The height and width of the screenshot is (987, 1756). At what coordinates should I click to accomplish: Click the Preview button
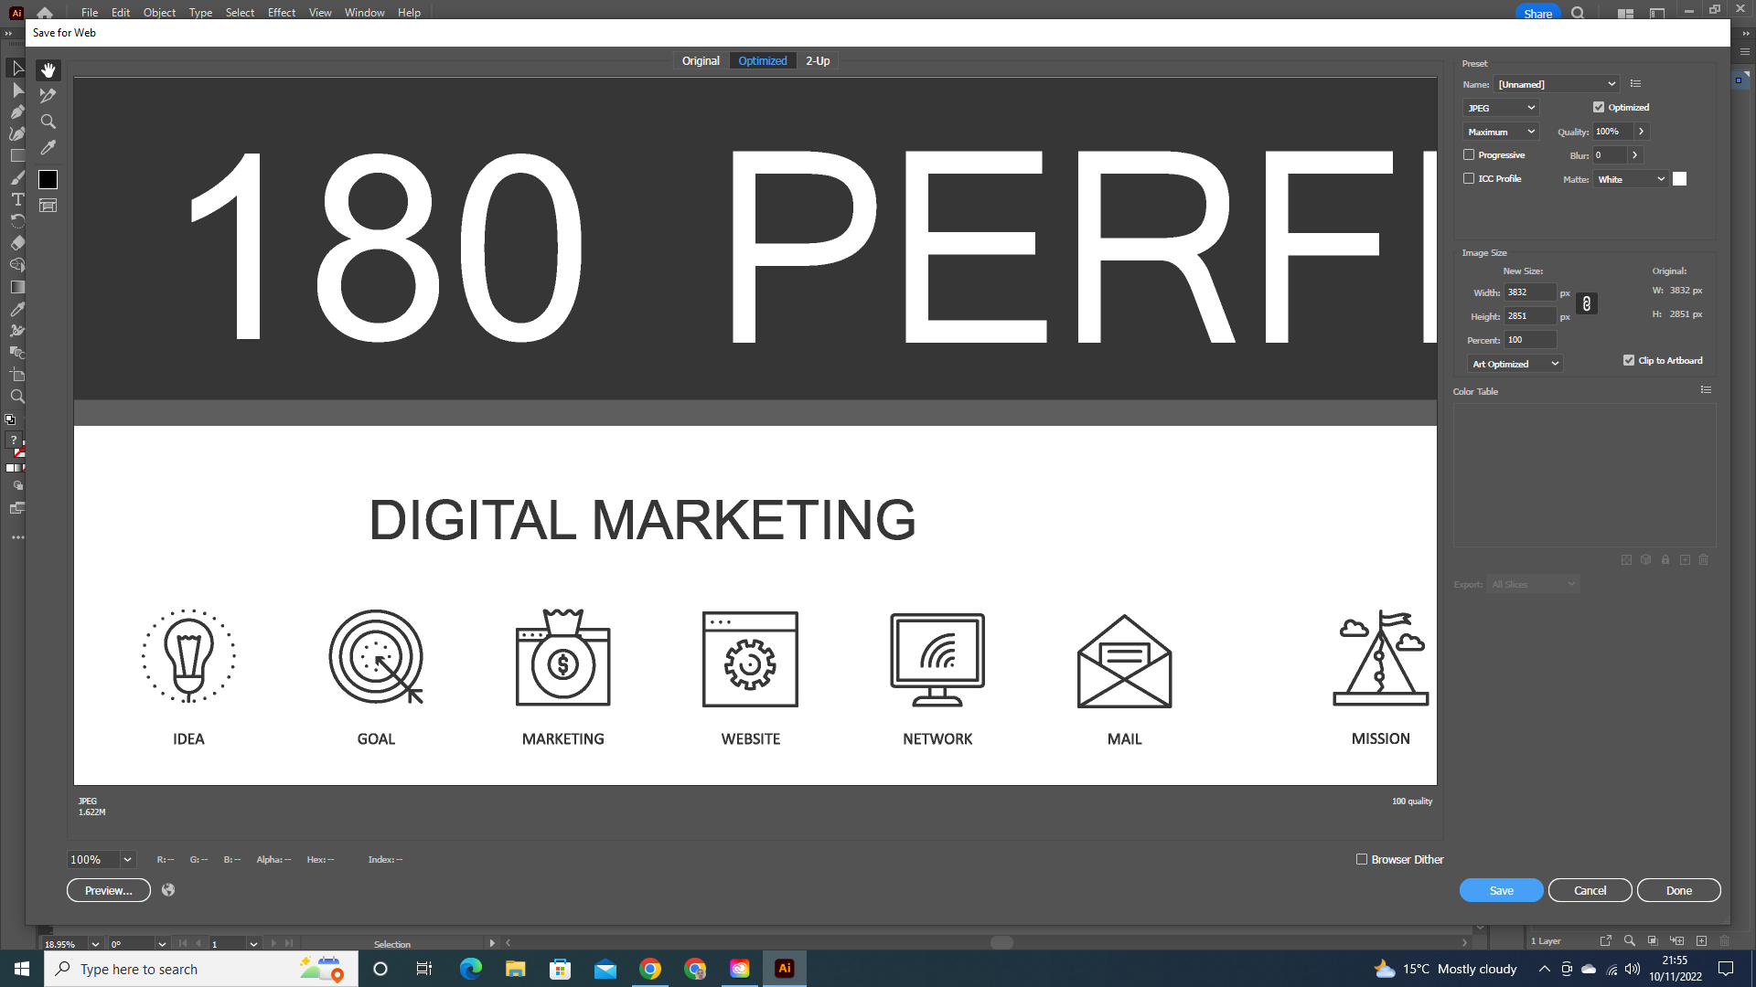coord(108,889)
